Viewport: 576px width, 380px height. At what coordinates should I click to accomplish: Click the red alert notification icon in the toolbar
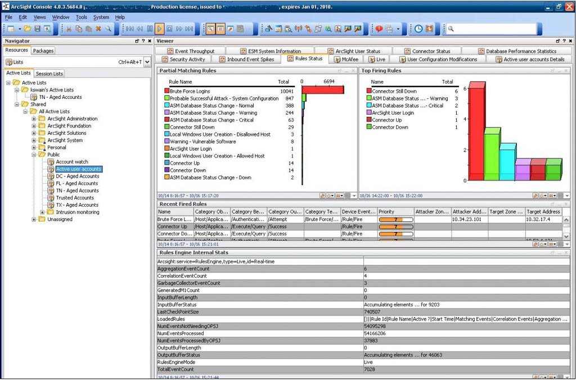(379, 29)
